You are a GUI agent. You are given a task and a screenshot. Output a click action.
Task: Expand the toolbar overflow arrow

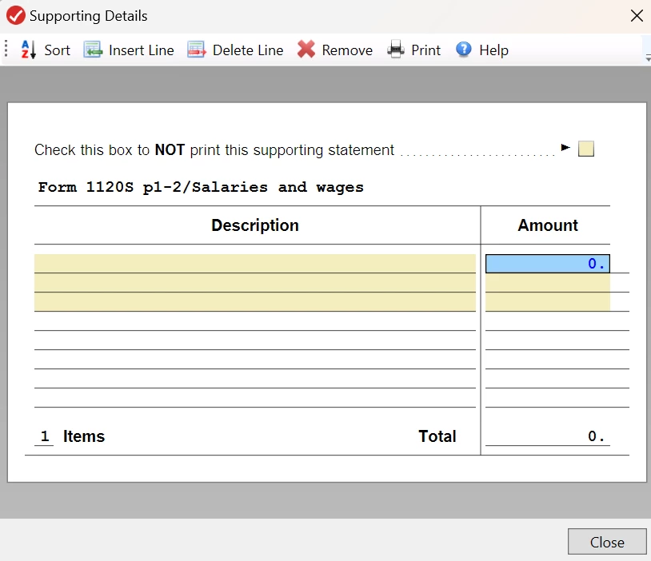(648, 58)
